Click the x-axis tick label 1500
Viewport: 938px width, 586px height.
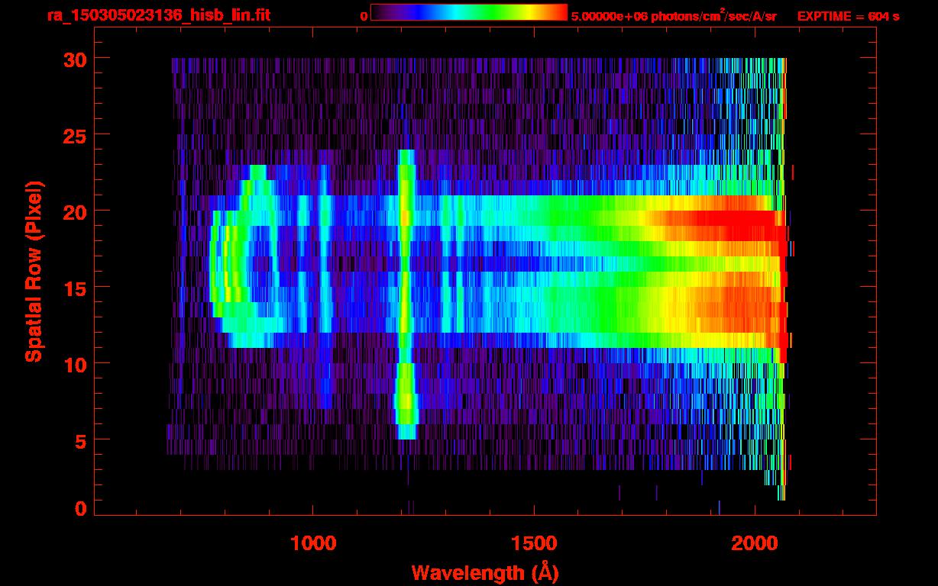coord(534,543)
